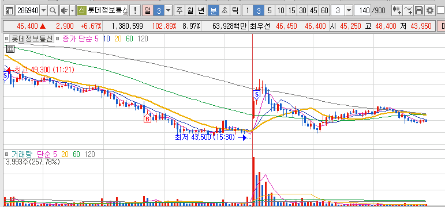The image size is (445, 207).
Task: Open the dropdown arrow beside the speaker icon
Action: [72, 11]
